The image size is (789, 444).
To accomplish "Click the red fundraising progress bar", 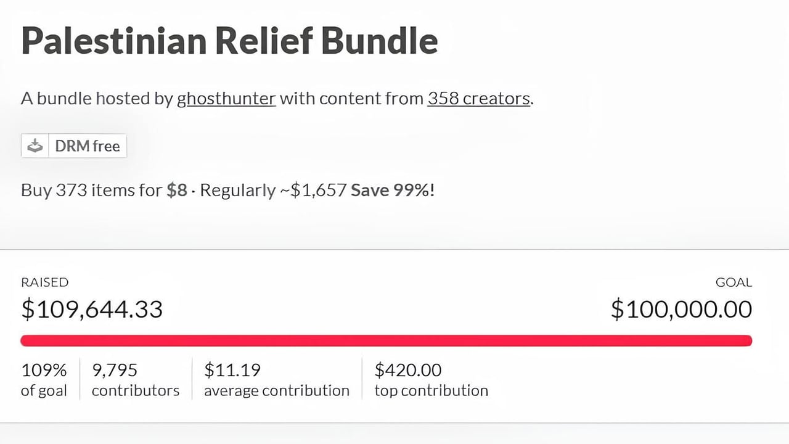I will coord(386,340).
